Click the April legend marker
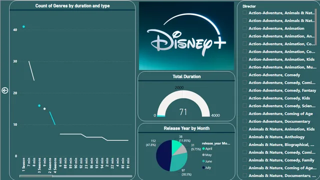 click(203, 148)
